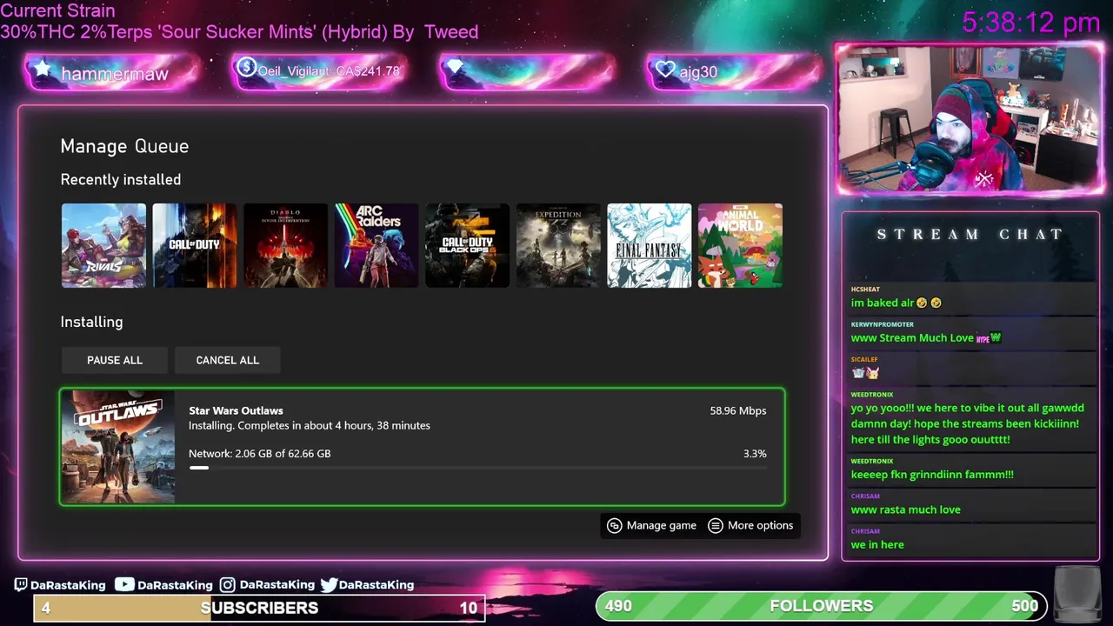Click the STREAM CHAT header
Viewport: 1113px width, 626px height.
970,234
